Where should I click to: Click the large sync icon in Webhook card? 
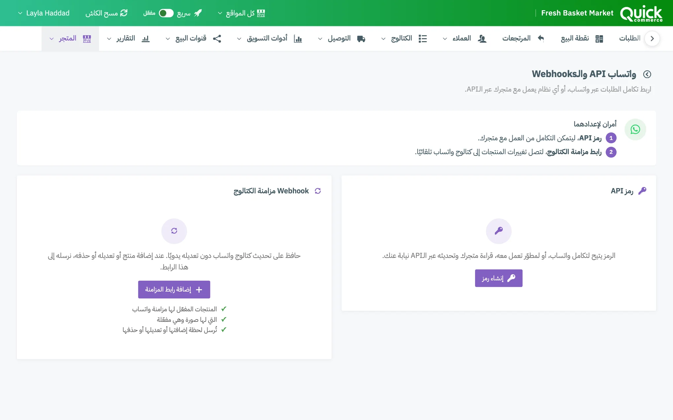[174, 231]
